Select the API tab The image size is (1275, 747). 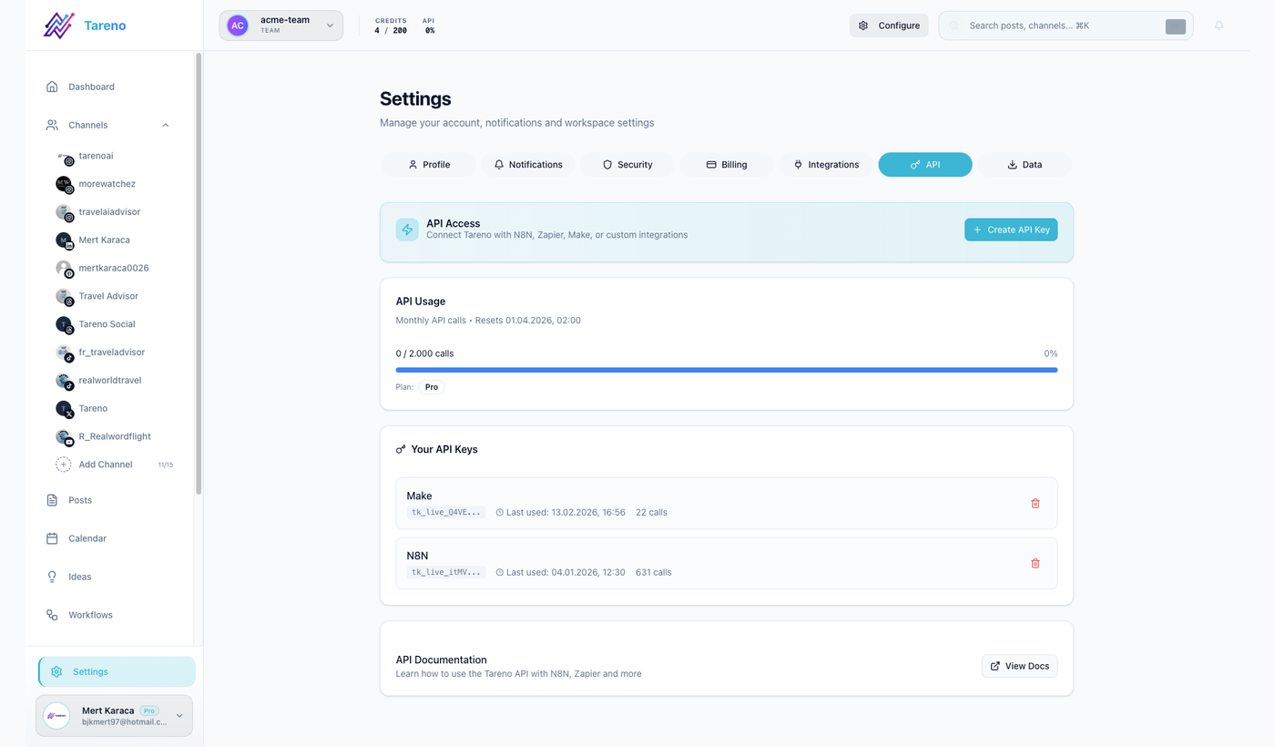[x=925, y=165]
